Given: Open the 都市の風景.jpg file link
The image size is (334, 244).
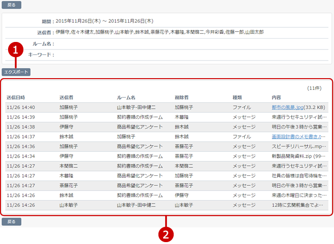Looking at the screenshot, I should (290, 108).
